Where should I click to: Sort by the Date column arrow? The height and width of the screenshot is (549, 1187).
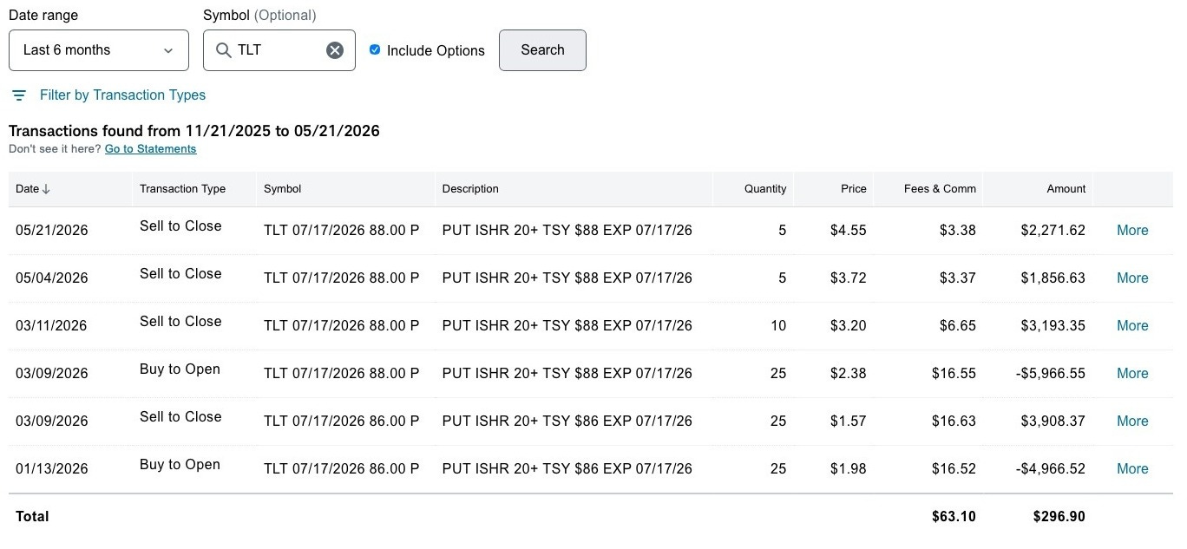(46, 189)
